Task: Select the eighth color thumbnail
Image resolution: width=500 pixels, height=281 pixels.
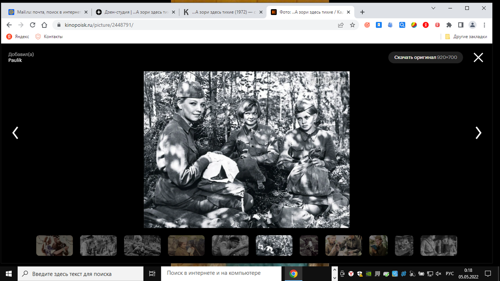Action: pyautogui.click(x=344, y=245)
